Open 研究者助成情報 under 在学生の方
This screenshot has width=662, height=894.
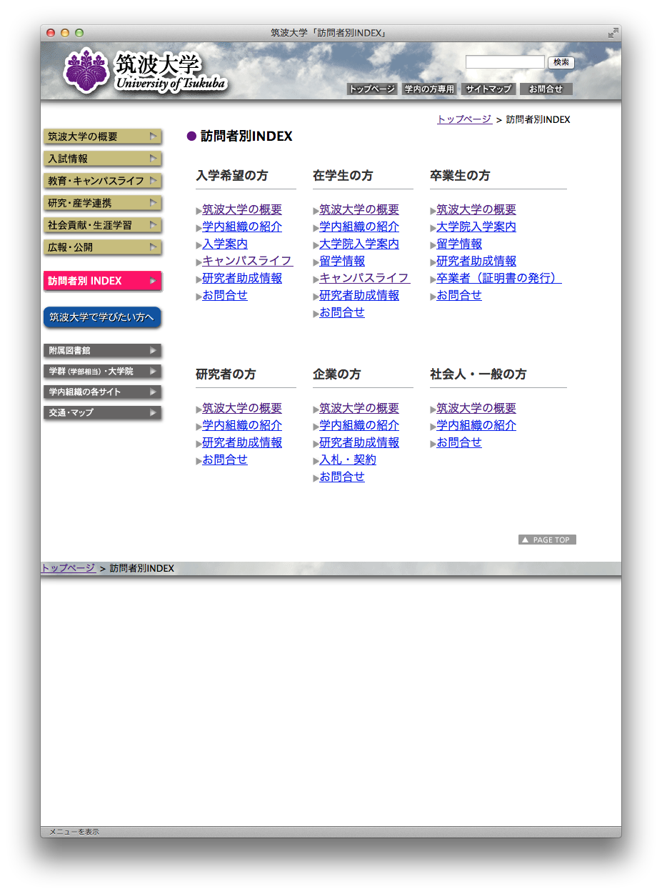pyautogui.click(x=359, y=295)
